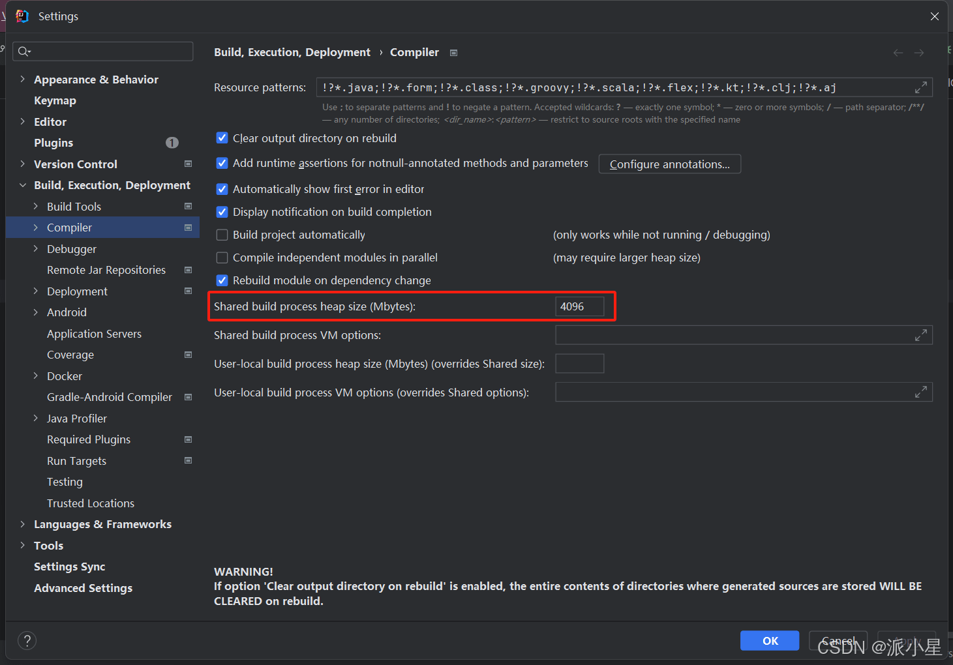The height and width of the screenshot is (665, 953).
Task: Enable Build project automatically checkbox
Action: 222,235
